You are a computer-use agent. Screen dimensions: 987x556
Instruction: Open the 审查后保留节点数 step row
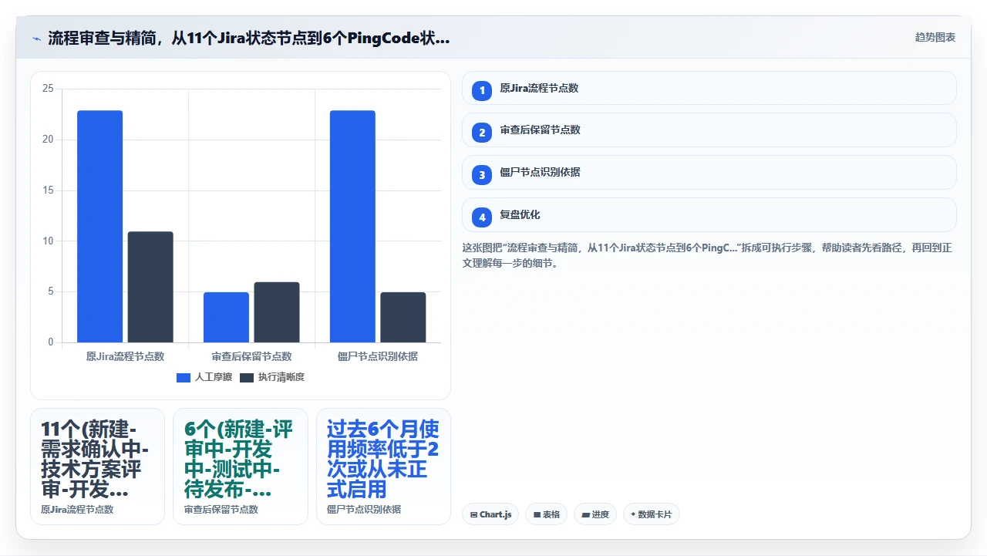[709, 130]
